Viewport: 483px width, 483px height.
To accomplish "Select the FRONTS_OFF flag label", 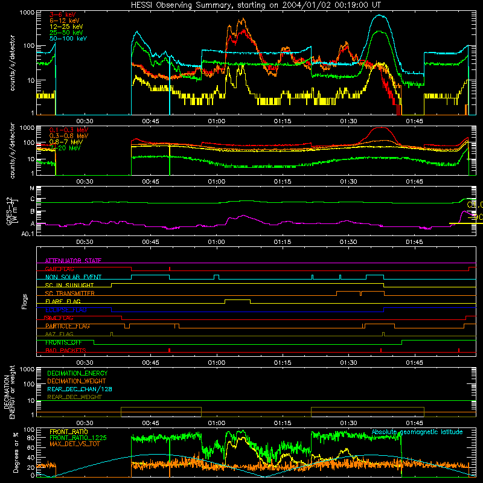I will point(63,342).
